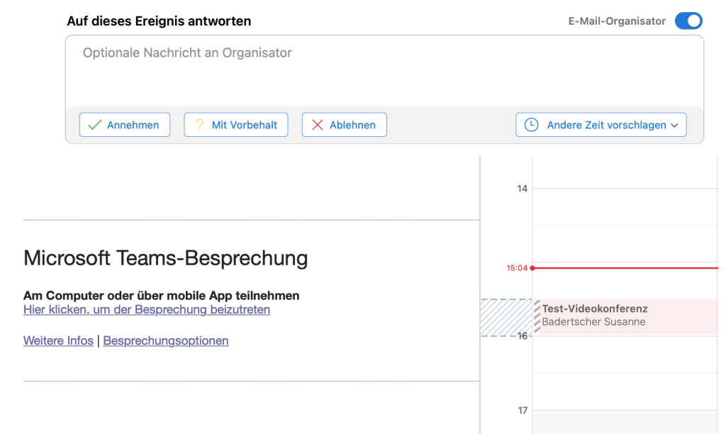
Task: Click the red 15:04 current time label
Action: [x=517, y=268]
